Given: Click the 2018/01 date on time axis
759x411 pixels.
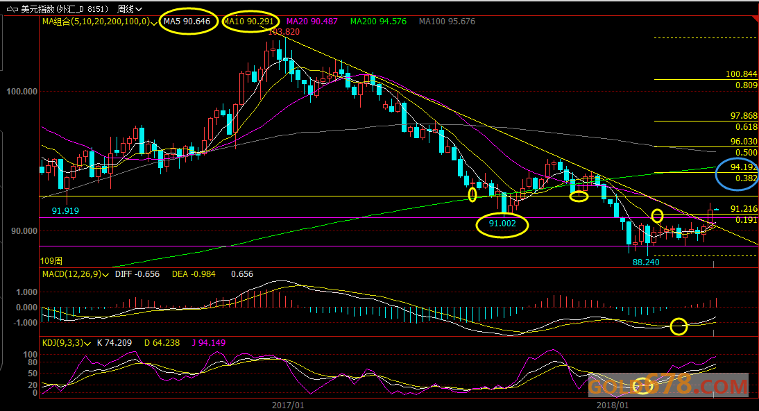Looking at the screenshot, I should click(x=613, y=404).
